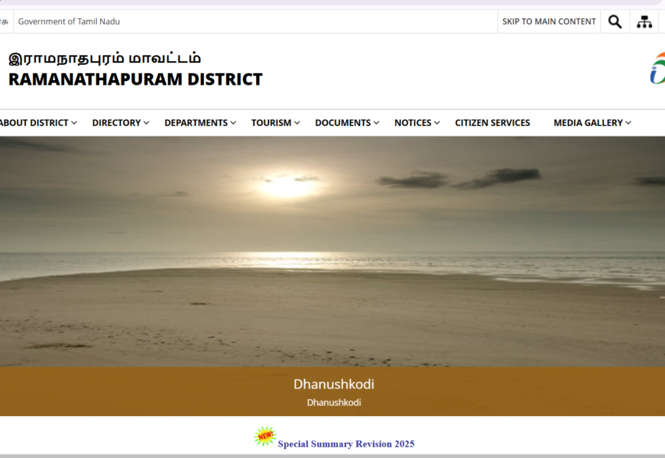Screen dimensions: 665x458
Task: Expand the Directory dropdown arrow
Action: click(x=146, y=123)
